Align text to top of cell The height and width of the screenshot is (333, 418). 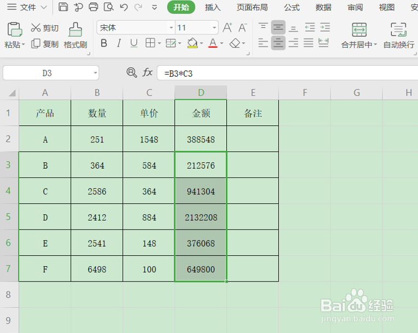click(x=263, y=27)
